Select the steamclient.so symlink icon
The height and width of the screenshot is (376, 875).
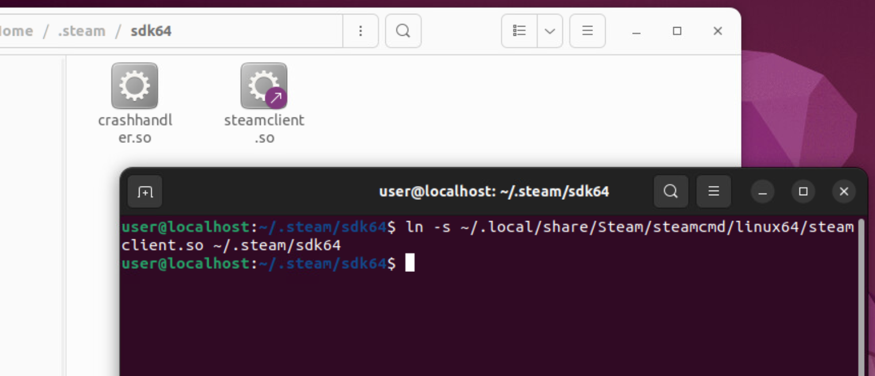click(264, 86)
